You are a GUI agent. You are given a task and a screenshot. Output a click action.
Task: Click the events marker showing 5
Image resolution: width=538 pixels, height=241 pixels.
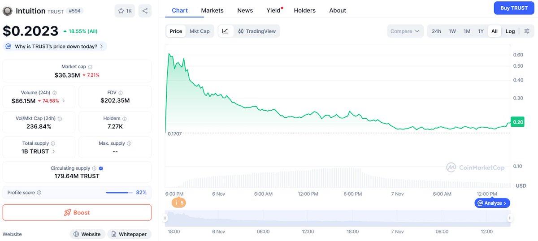[x=179, y=203]
